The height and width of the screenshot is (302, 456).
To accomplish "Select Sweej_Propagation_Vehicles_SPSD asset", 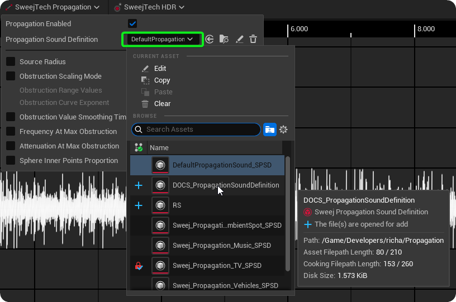I will [207, 284].
